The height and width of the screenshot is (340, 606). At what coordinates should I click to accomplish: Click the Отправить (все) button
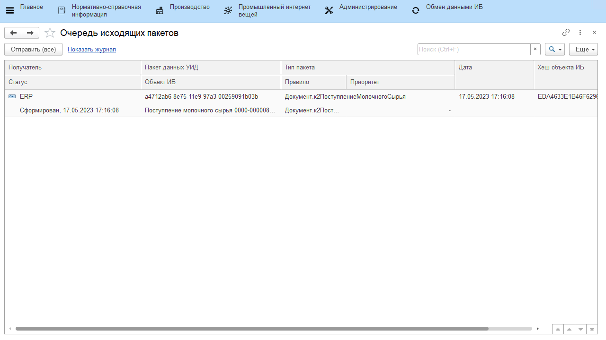pos(33,49)
